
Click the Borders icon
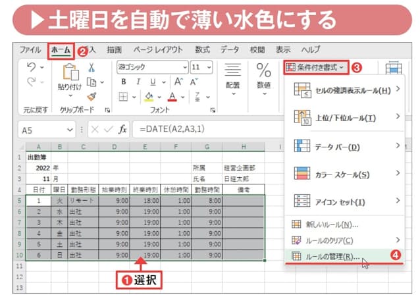[x=123, y=97]
